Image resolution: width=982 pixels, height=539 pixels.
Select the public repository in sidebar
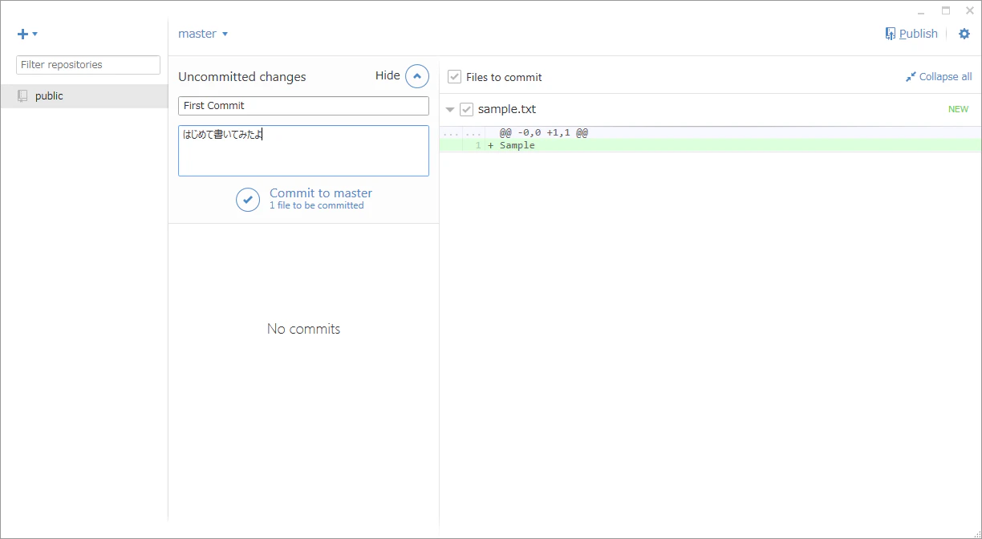click(x=84, y=96)
